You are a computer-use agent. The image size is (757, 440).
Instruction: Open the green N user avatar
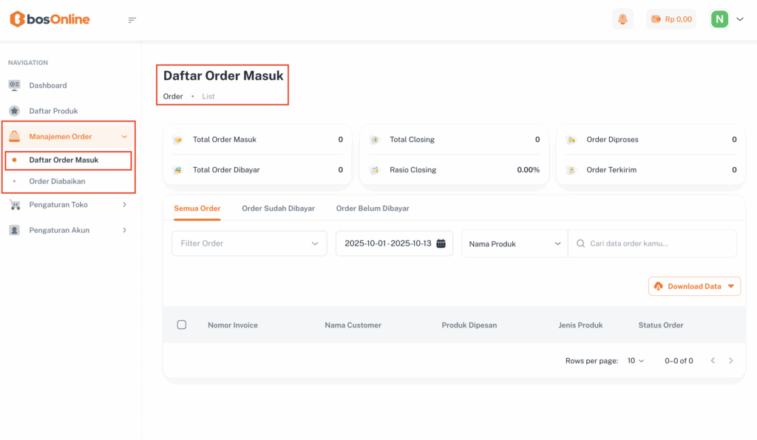[x=719, y=19]
